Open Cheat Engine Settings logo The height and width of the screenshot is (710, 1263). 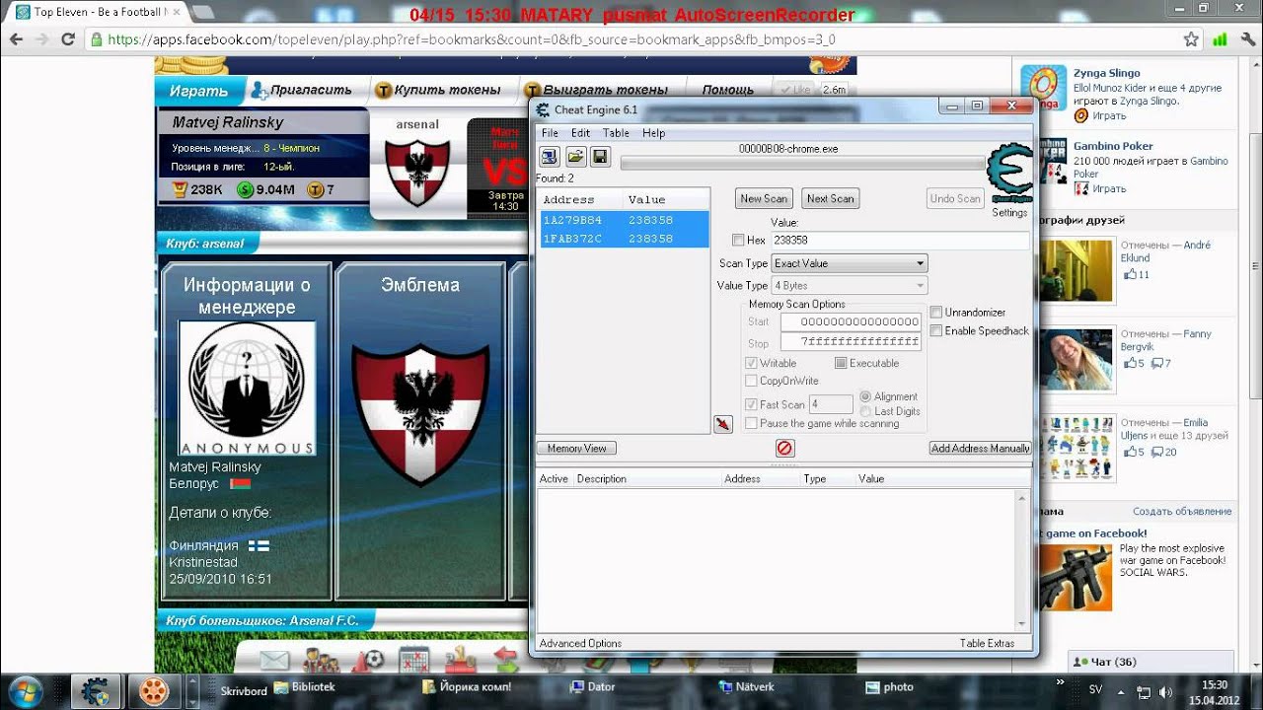coord(1009,176)
